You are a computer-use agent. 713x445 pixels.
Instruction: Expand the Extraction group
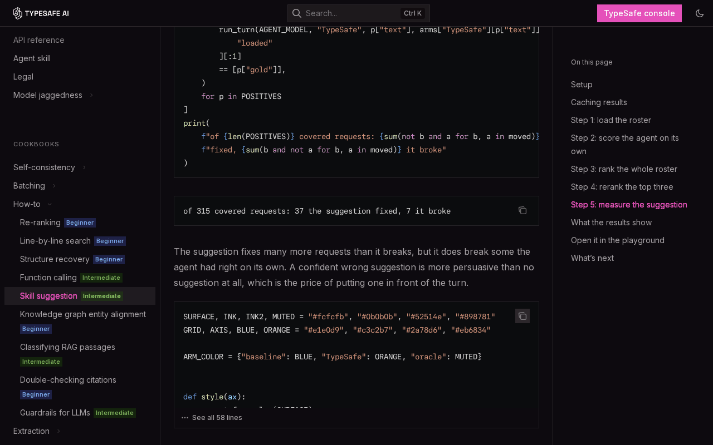(58, 431)
